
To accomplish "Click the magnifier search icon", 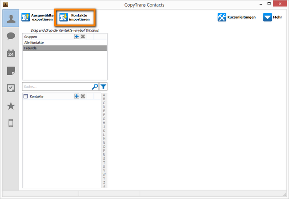I will (95, 86).
